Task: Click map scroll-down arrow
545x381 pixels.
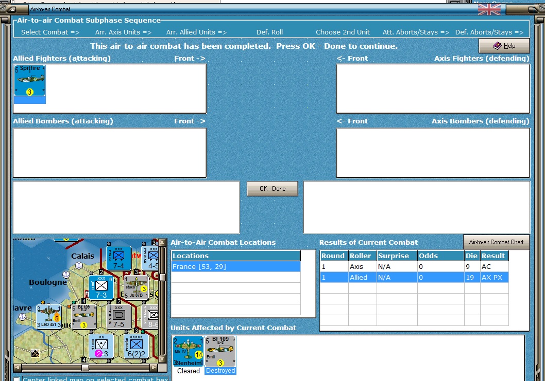Action: click(162, 359)
